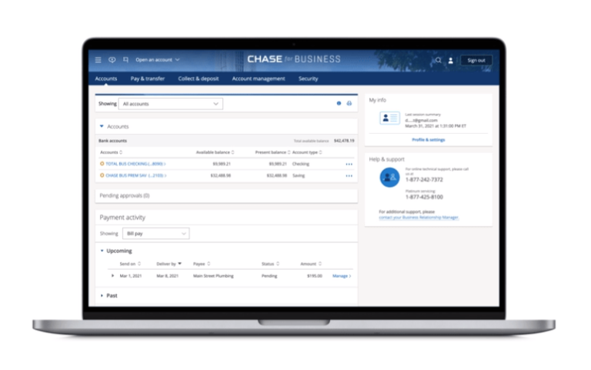The width and height of the screenshot is (591, 370).
Task: Click the Bank accounts label
Action: 112,141
